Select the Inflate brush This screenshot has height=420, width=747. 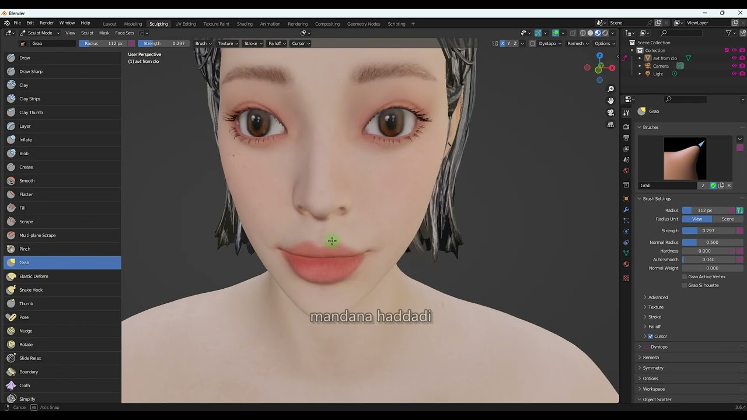(62, 139)
